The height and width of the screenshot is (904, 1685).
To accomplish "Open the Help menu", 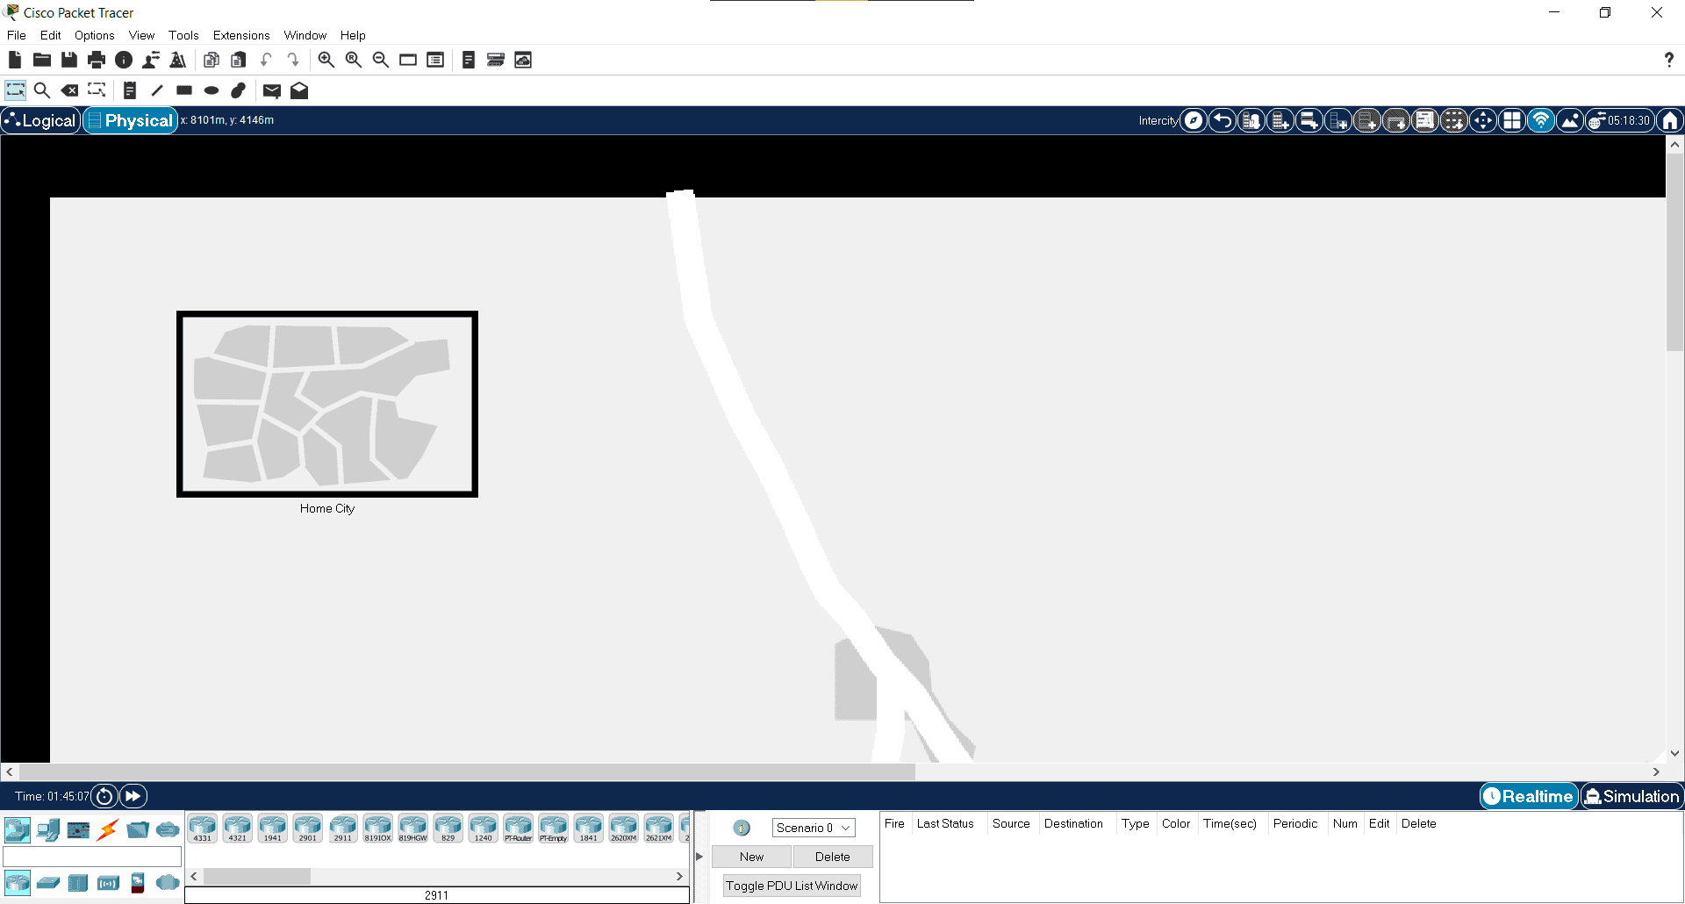I will pyautogui.click(x=353, y=35).
